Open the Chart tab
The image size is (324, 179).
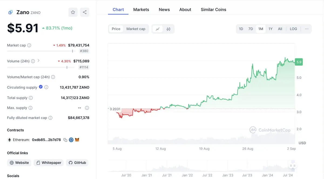point(118,9)
